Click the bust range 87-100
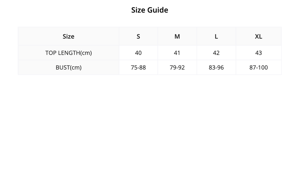This screenshot has width=300, height=176. tap(258, 68)
